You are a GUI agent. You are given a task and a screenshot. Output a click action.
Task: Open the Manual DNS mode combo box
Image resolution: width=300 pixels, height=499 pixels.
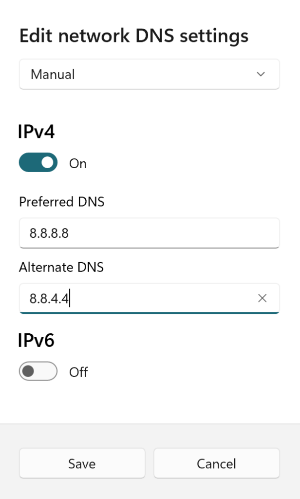[x=149, y=75]
